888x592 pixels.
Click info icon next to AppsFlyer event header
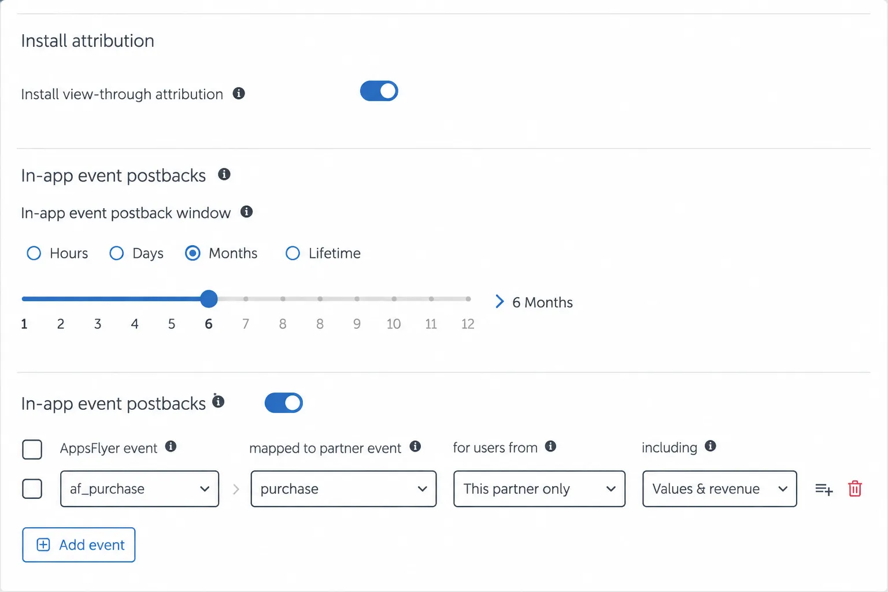point(171,446)
